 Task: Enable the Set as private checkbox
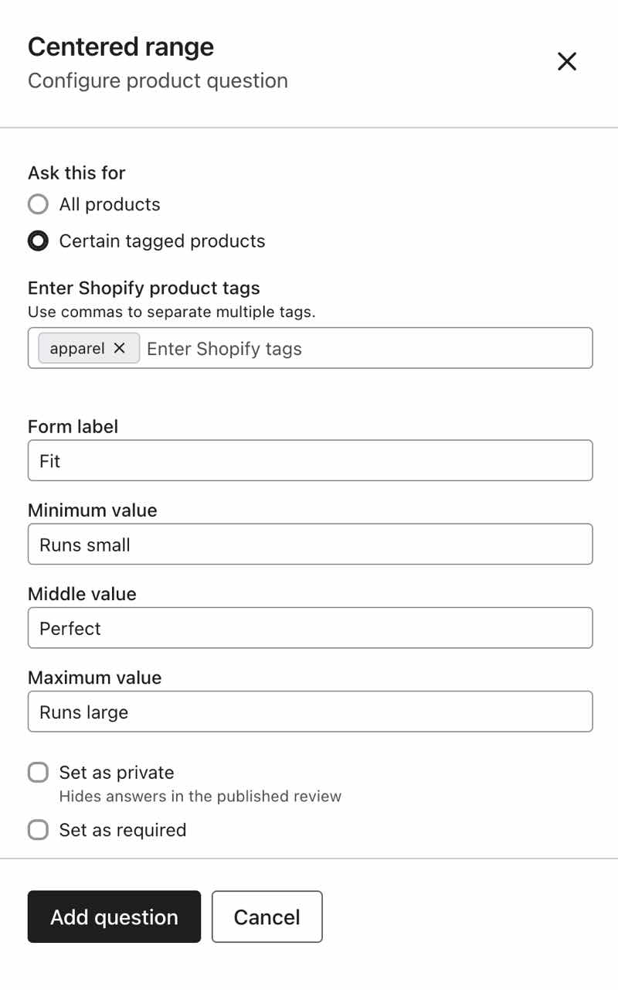(x=38, y=772)
